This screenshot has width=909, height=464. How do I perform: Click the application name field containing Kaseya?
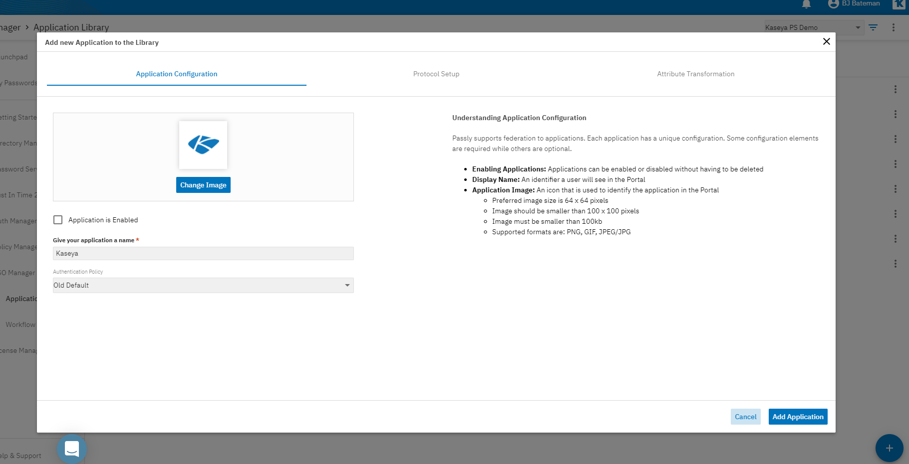pos(203,253)
